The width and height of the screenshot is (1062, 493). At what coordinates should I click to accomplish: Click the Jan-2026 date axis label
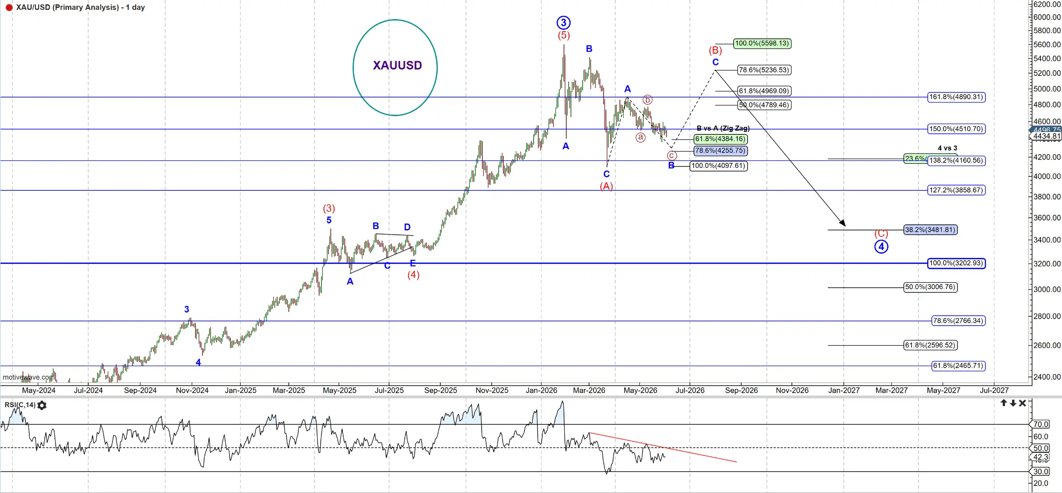541,390
